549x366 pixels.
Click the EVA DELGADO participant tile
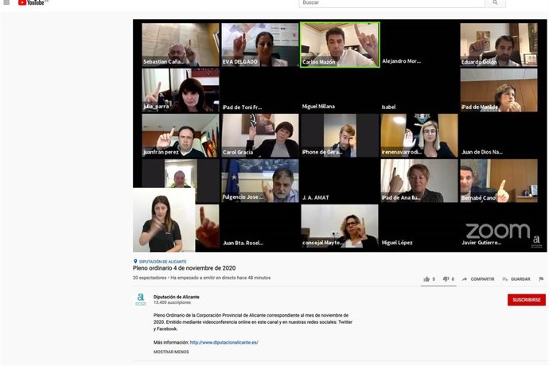point(260,45)
